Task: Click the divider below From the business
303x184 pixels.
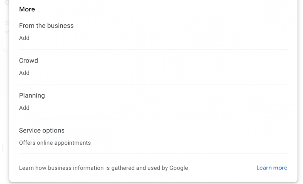Action: click(x=153, y=49)
